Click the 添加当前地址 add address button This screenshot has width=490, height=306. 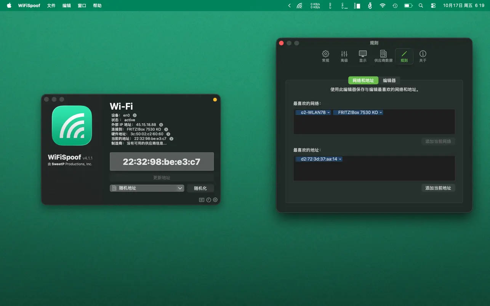[x=438, y=188]
